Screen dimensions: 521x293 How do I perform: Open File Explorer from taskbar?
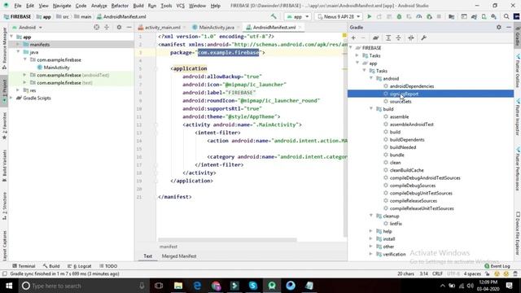pyautogui.click(x=178, y=286)
